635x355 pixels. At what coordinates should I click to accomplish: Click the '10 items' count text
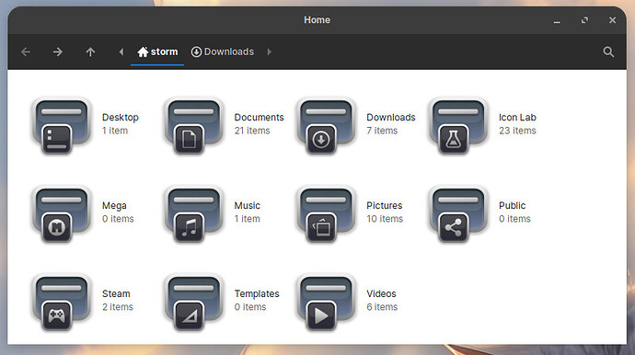coord(385,219)
